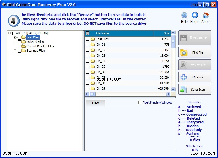Expand the Deleted Files tree node
Image resolution: width=218 pixels, height=158 pixels.
pyautogui.click(x=15, y=42)
